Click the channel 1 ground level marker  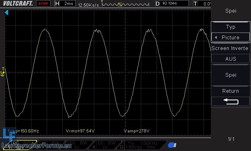(x=3, y=73)
